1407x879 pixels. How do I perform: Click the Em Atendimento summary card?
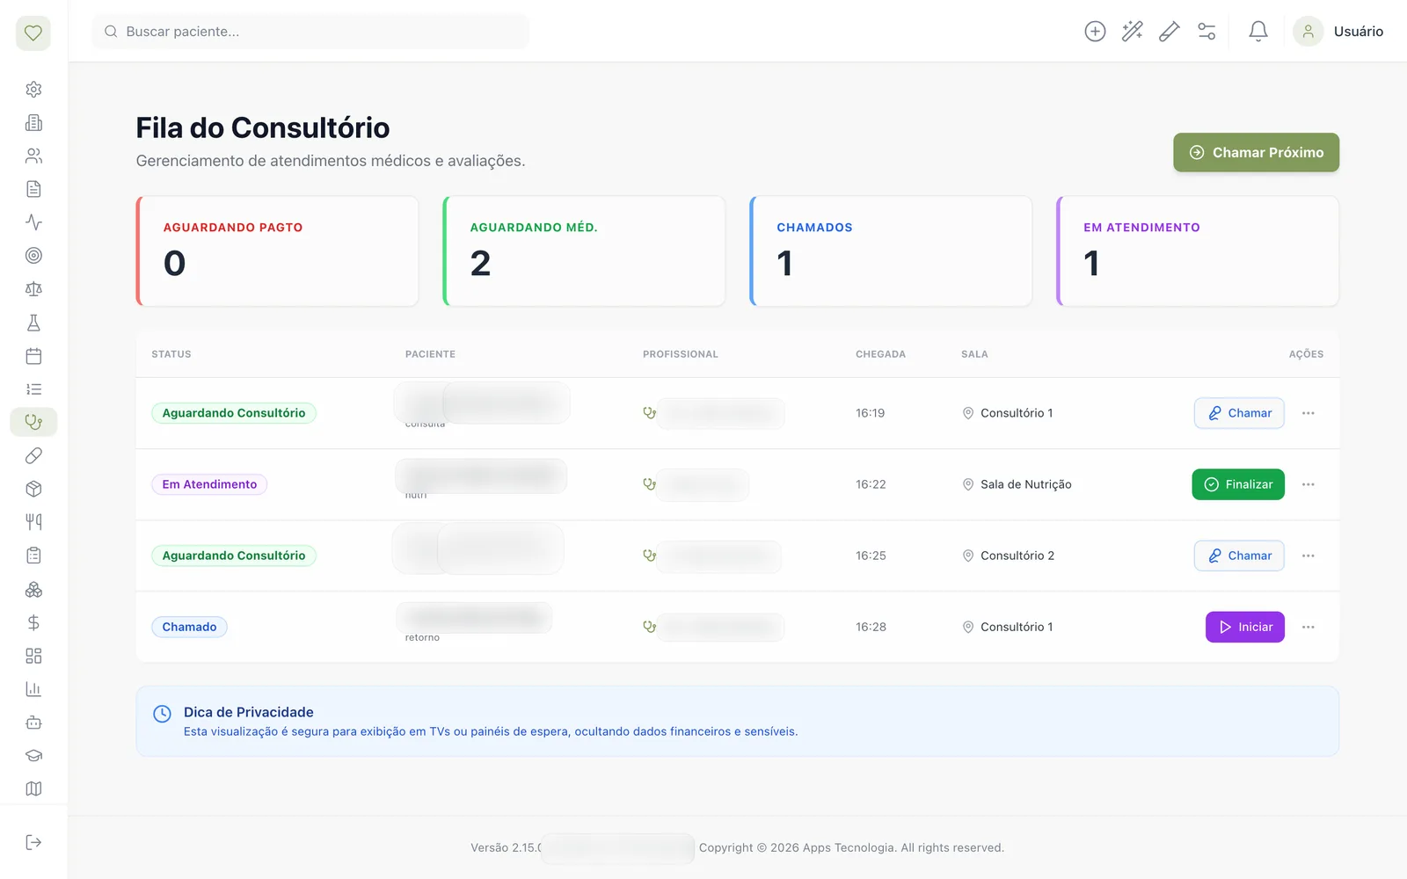pos(1198,251)
